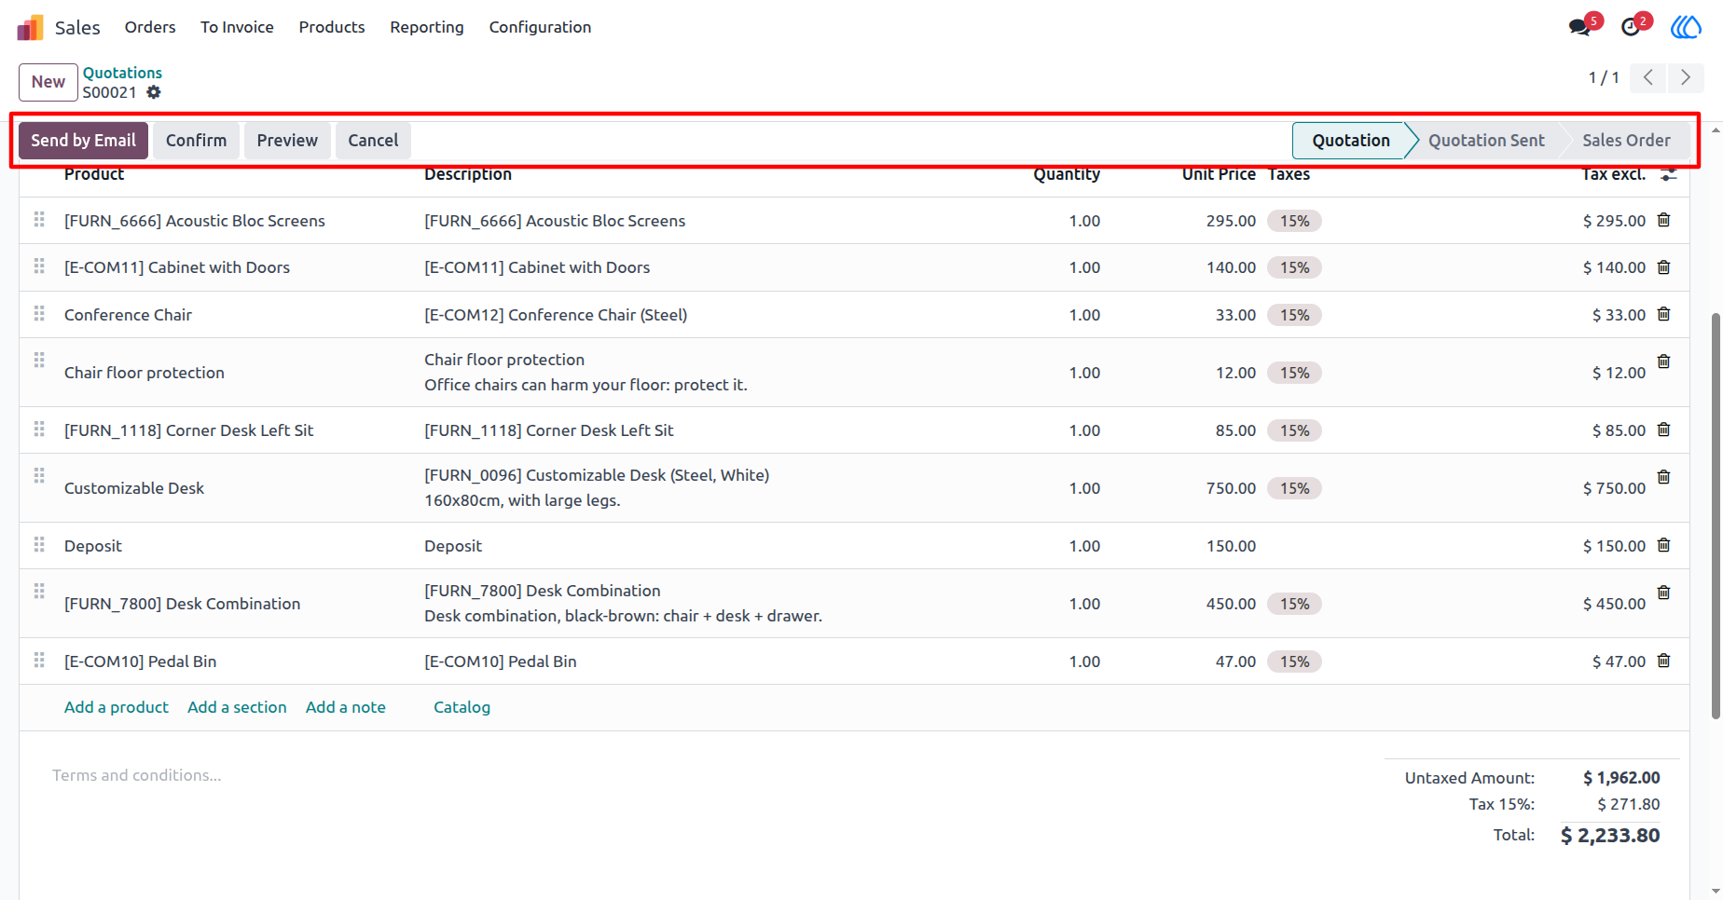1723x900 pixels.
Task: Delete the Chair floor protection line
Action: click(1663, 361)
